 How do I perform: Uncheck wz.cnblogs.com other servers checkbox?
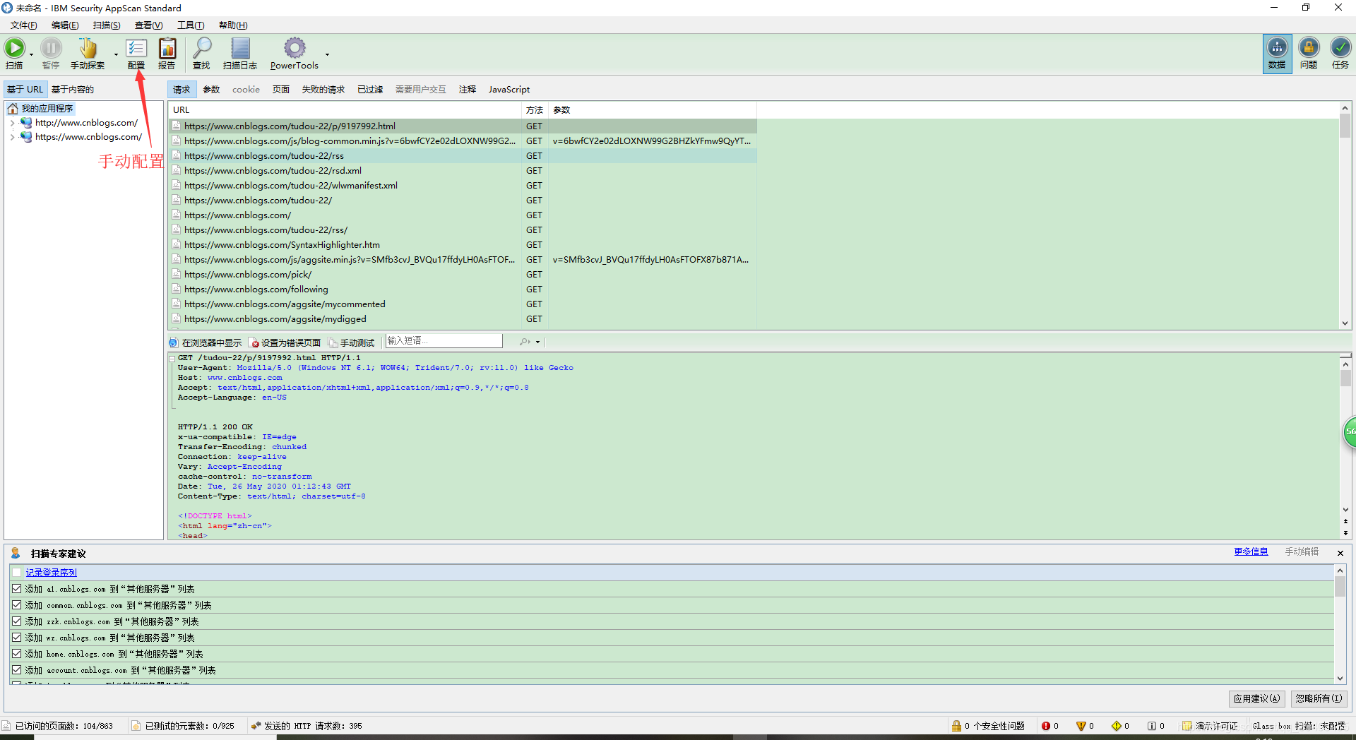coord(17,637)
